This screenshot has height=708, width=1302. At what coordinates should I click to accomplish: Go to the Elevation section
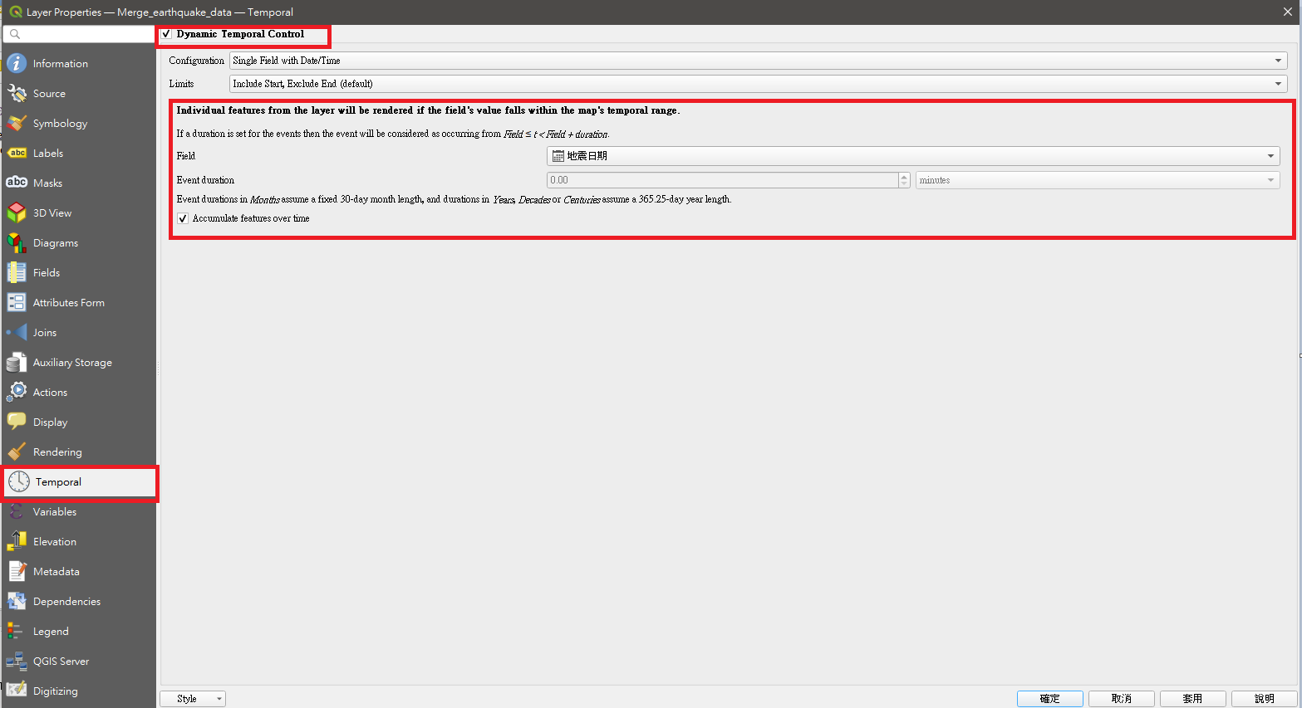(x=55, y=542)
